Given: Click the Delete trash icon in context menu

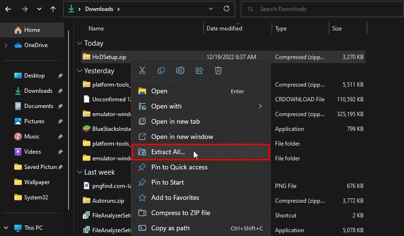Looking at the screenshot, I should tap(218, 70).
